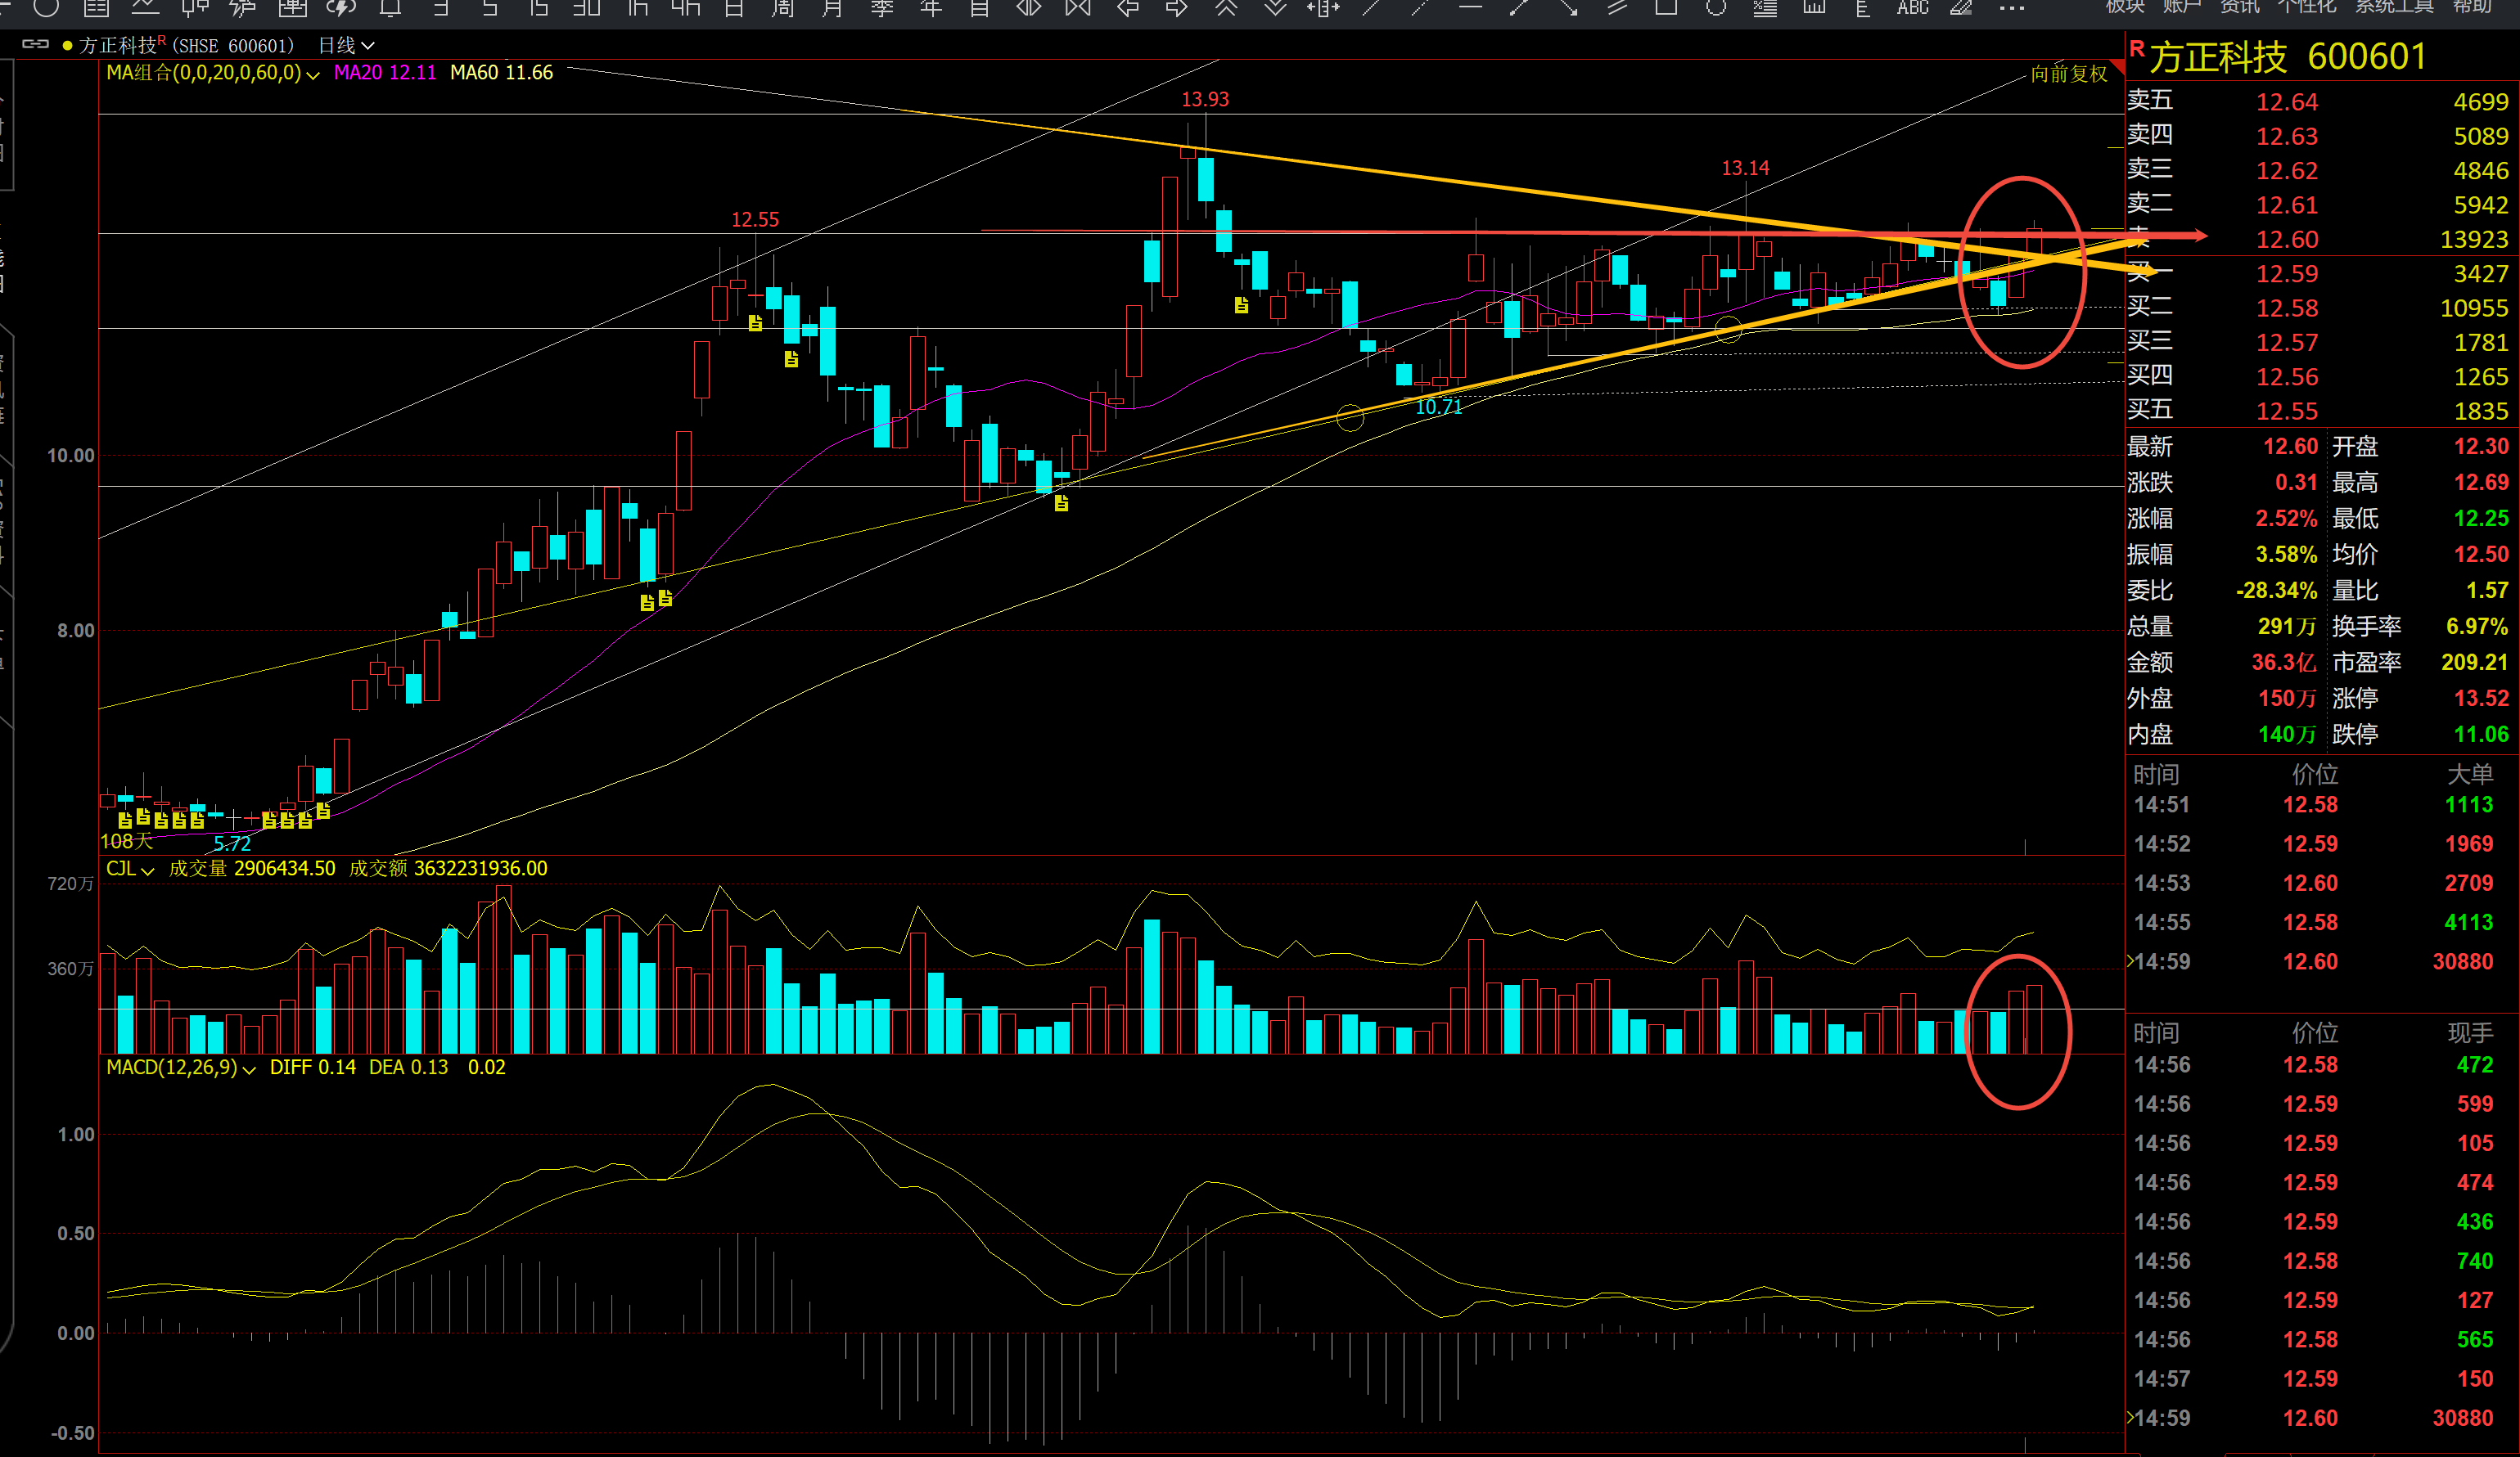The image size is (2520, 1457).
Task: Click the right arrow navigation icon
Action: click(x=1177, y=8)
